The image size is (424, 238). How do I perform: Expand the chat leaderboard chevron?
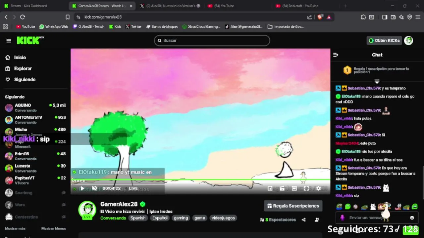pos(377,81)
